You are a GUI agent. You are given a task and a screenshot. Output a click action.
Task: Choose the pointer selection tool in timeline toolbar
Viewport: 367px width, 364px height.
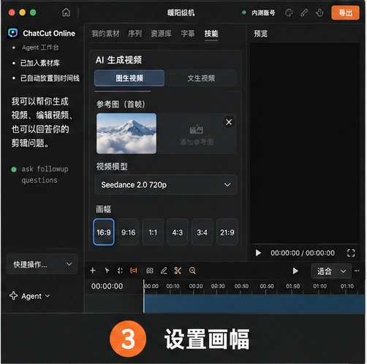coord(107,270)
